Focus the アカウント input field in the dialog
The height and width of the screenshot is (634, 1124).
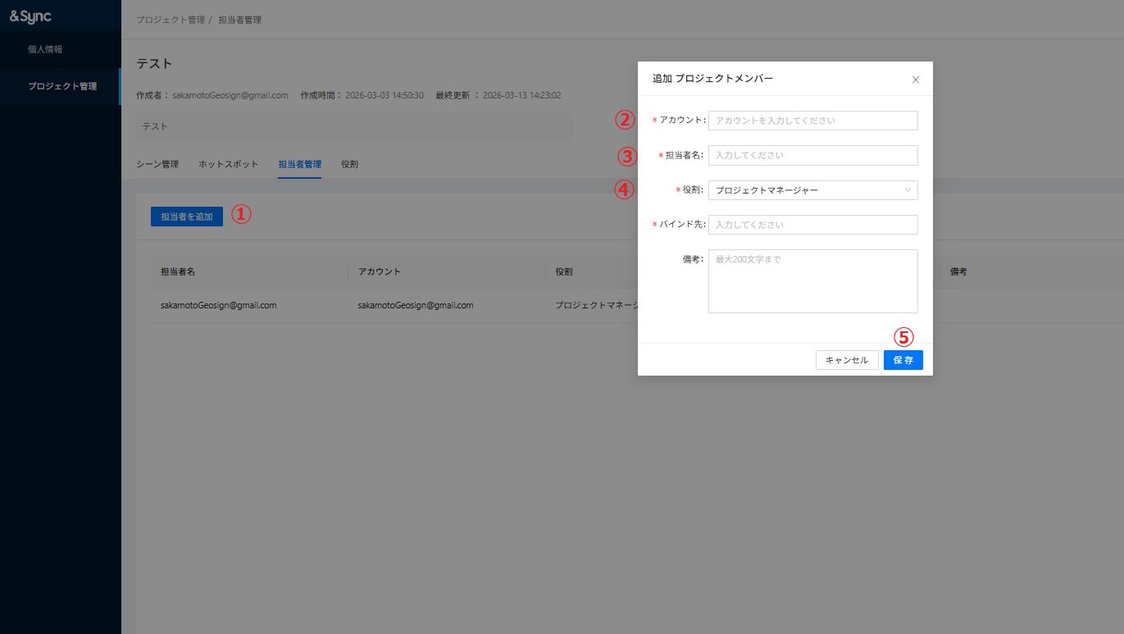812,121
